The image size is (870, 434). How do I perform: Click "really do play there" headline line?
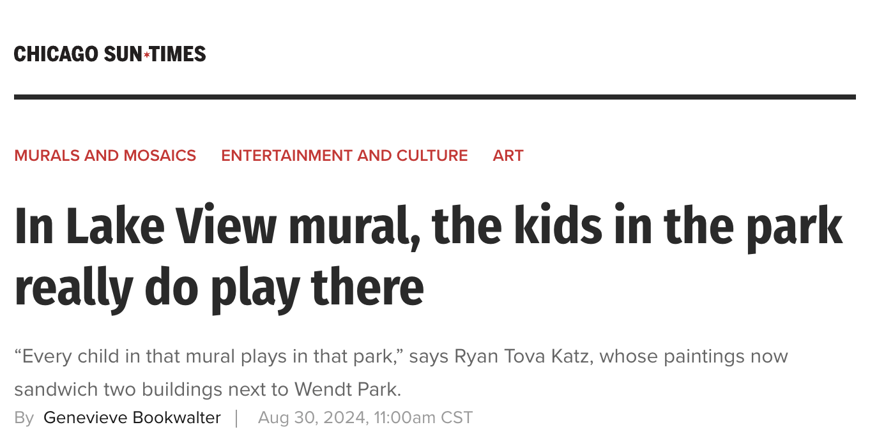pos(219,287)
